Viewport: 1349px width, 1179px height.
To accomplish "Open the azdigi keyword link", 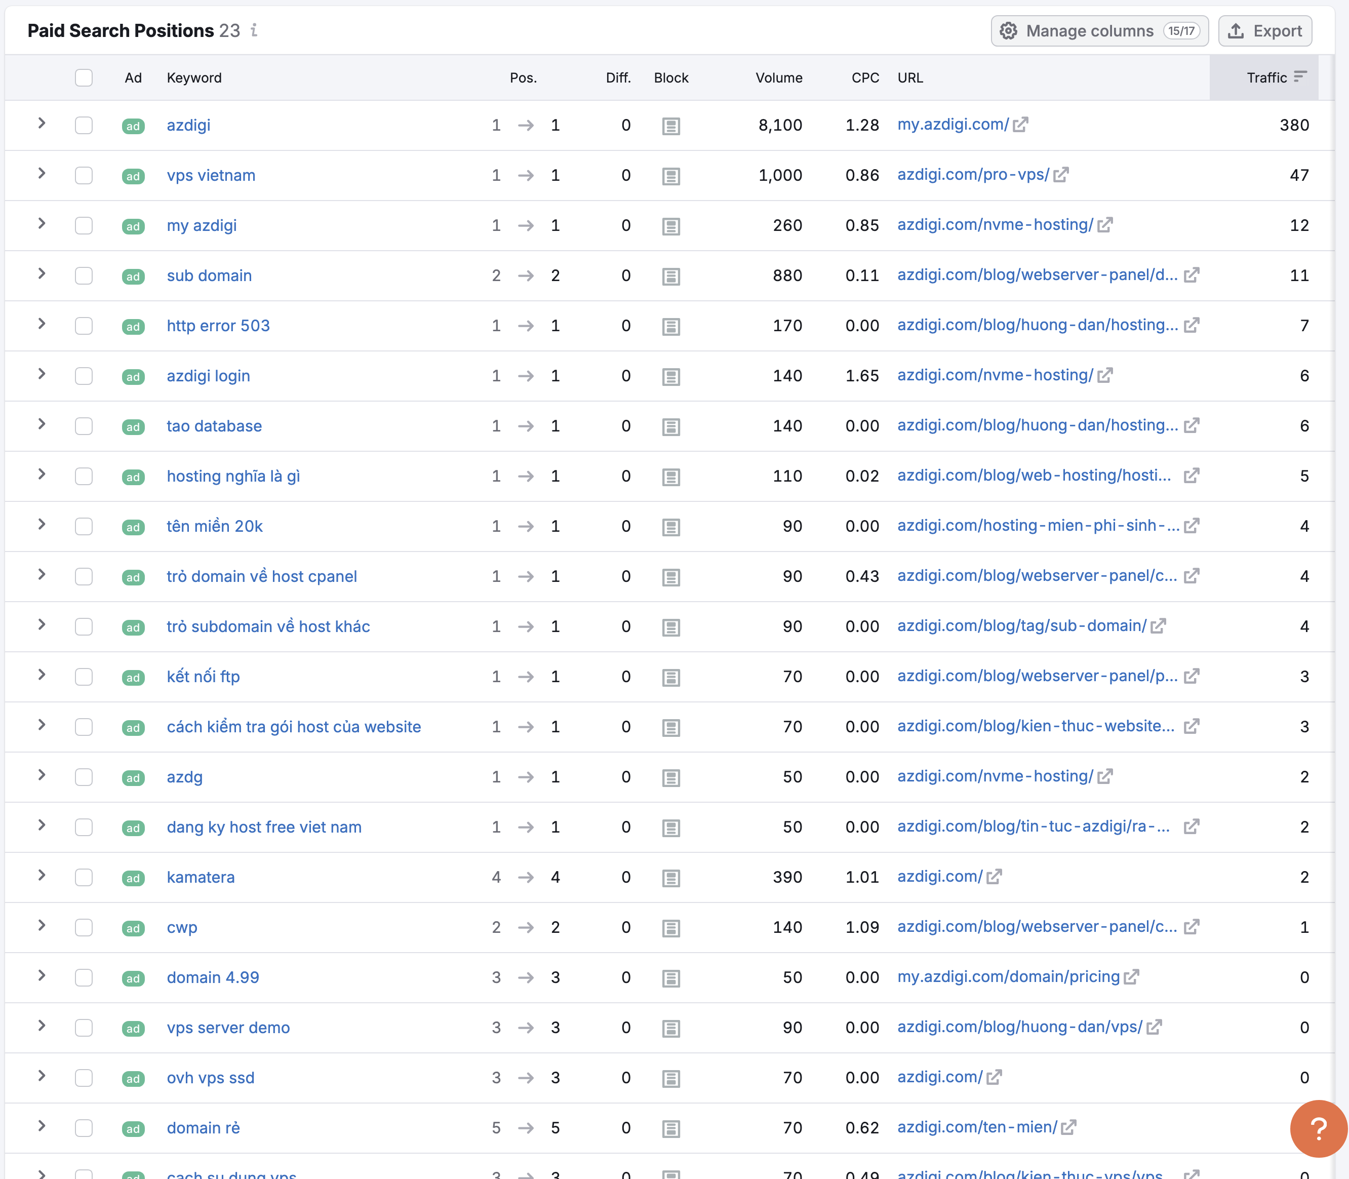I will [x=189, y=125].
